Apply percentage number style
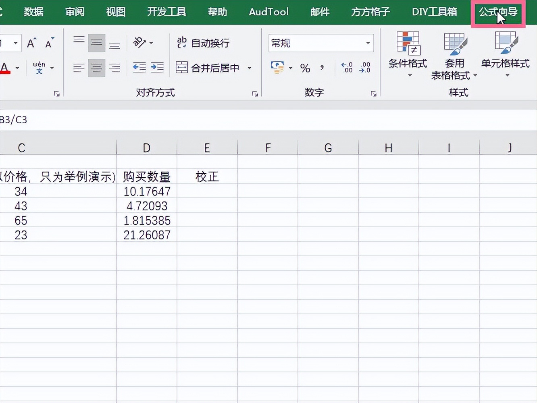 coord(305,68)
